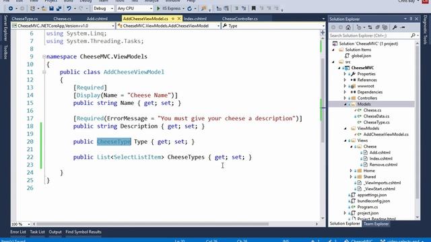Switch to the Index.cshtml tab
Screen dimensions: 431x242
(x=195, y=19)
